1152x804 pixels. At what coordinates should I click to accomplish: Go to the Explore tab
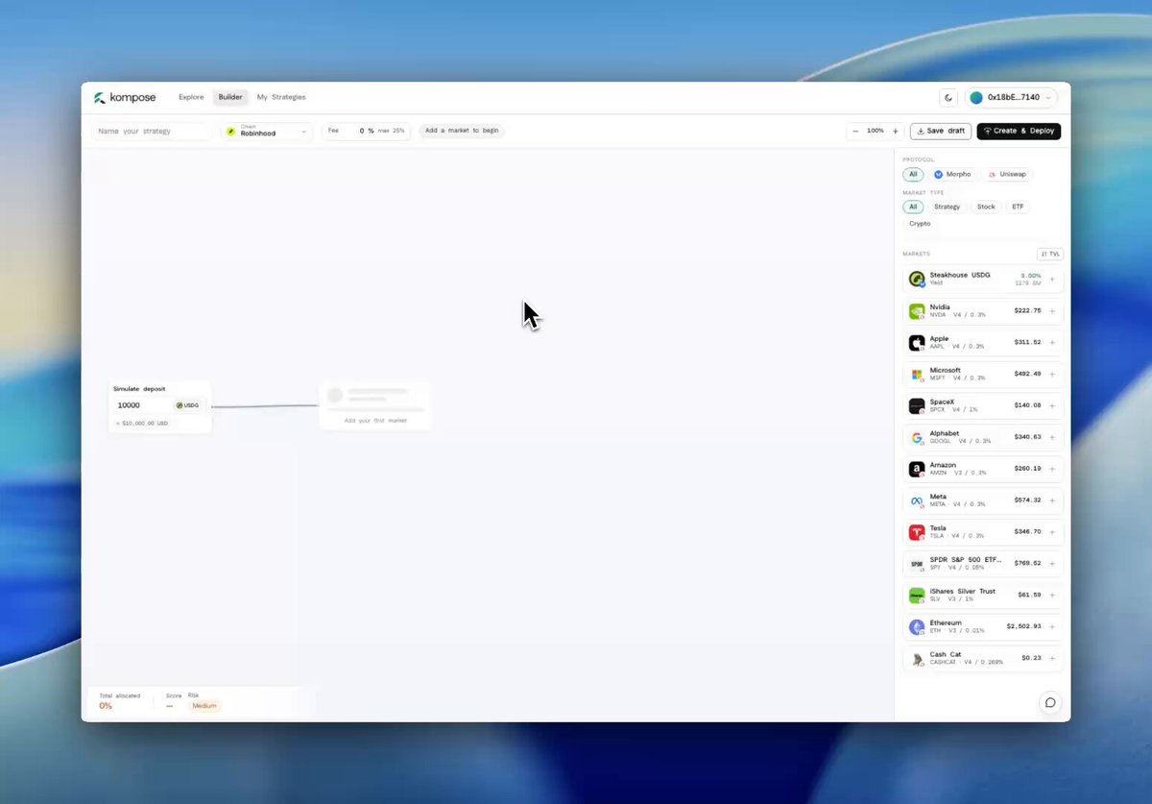[x=191, y=97]
